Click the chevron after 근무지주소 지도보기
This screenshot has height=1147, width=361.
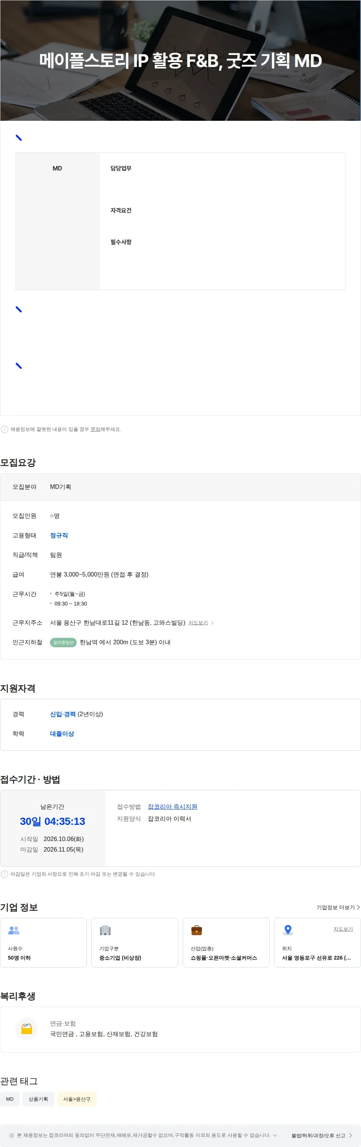[x=212, y=623]
